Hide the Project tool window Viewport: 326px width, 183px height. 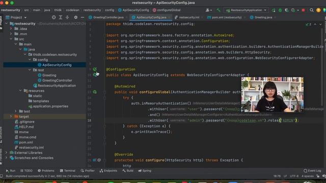83,17
